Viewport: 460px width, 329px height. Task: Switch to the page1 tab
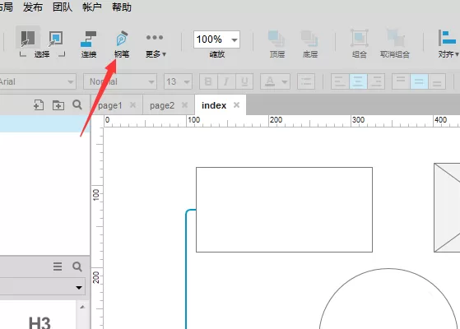110,105
